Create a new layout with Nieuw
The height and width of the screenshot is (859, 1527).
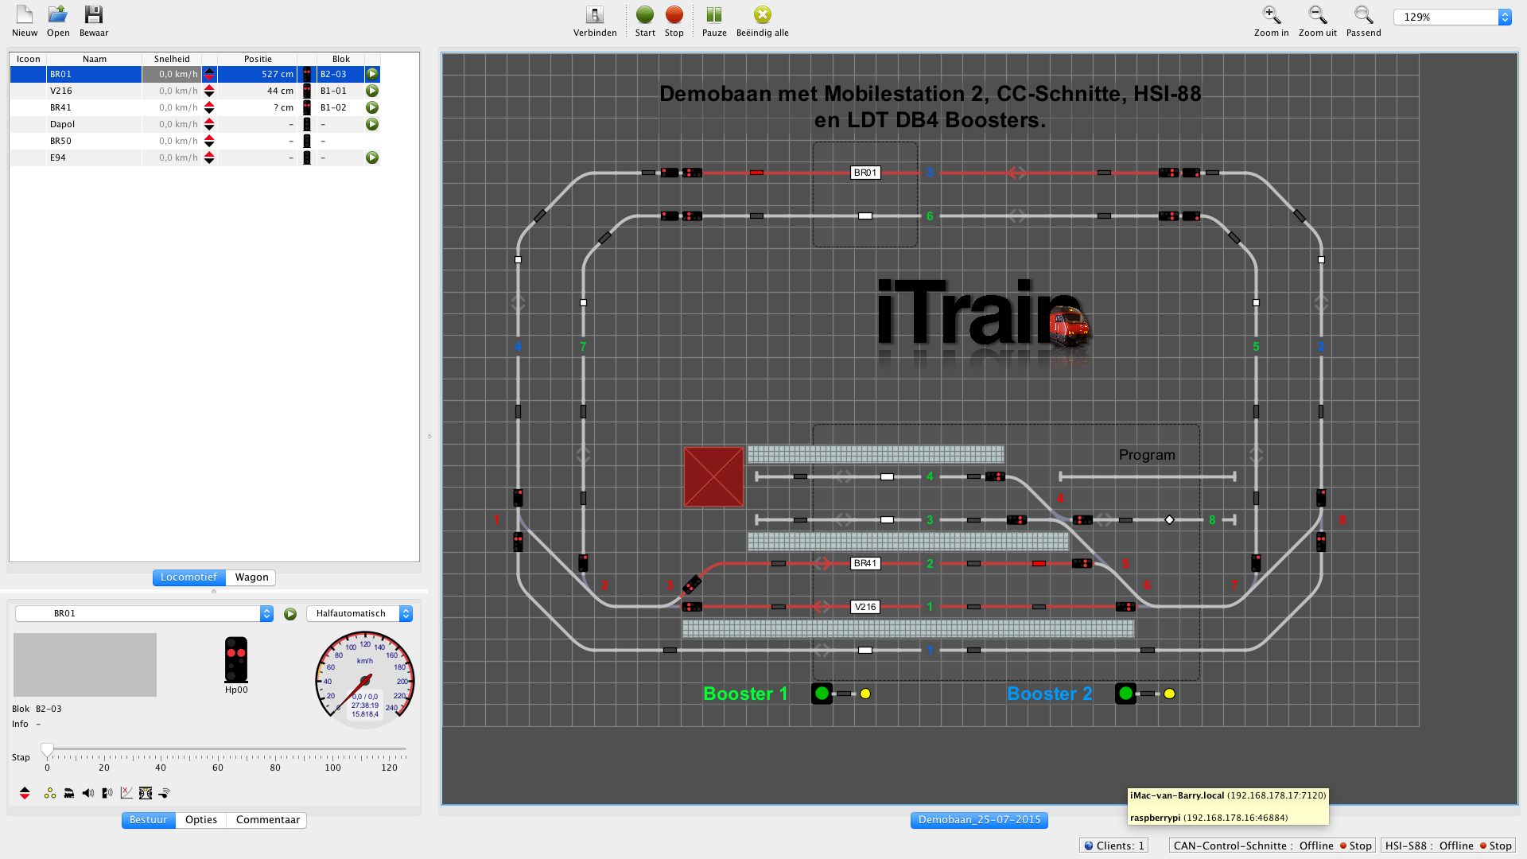click(x=25, y=21)
